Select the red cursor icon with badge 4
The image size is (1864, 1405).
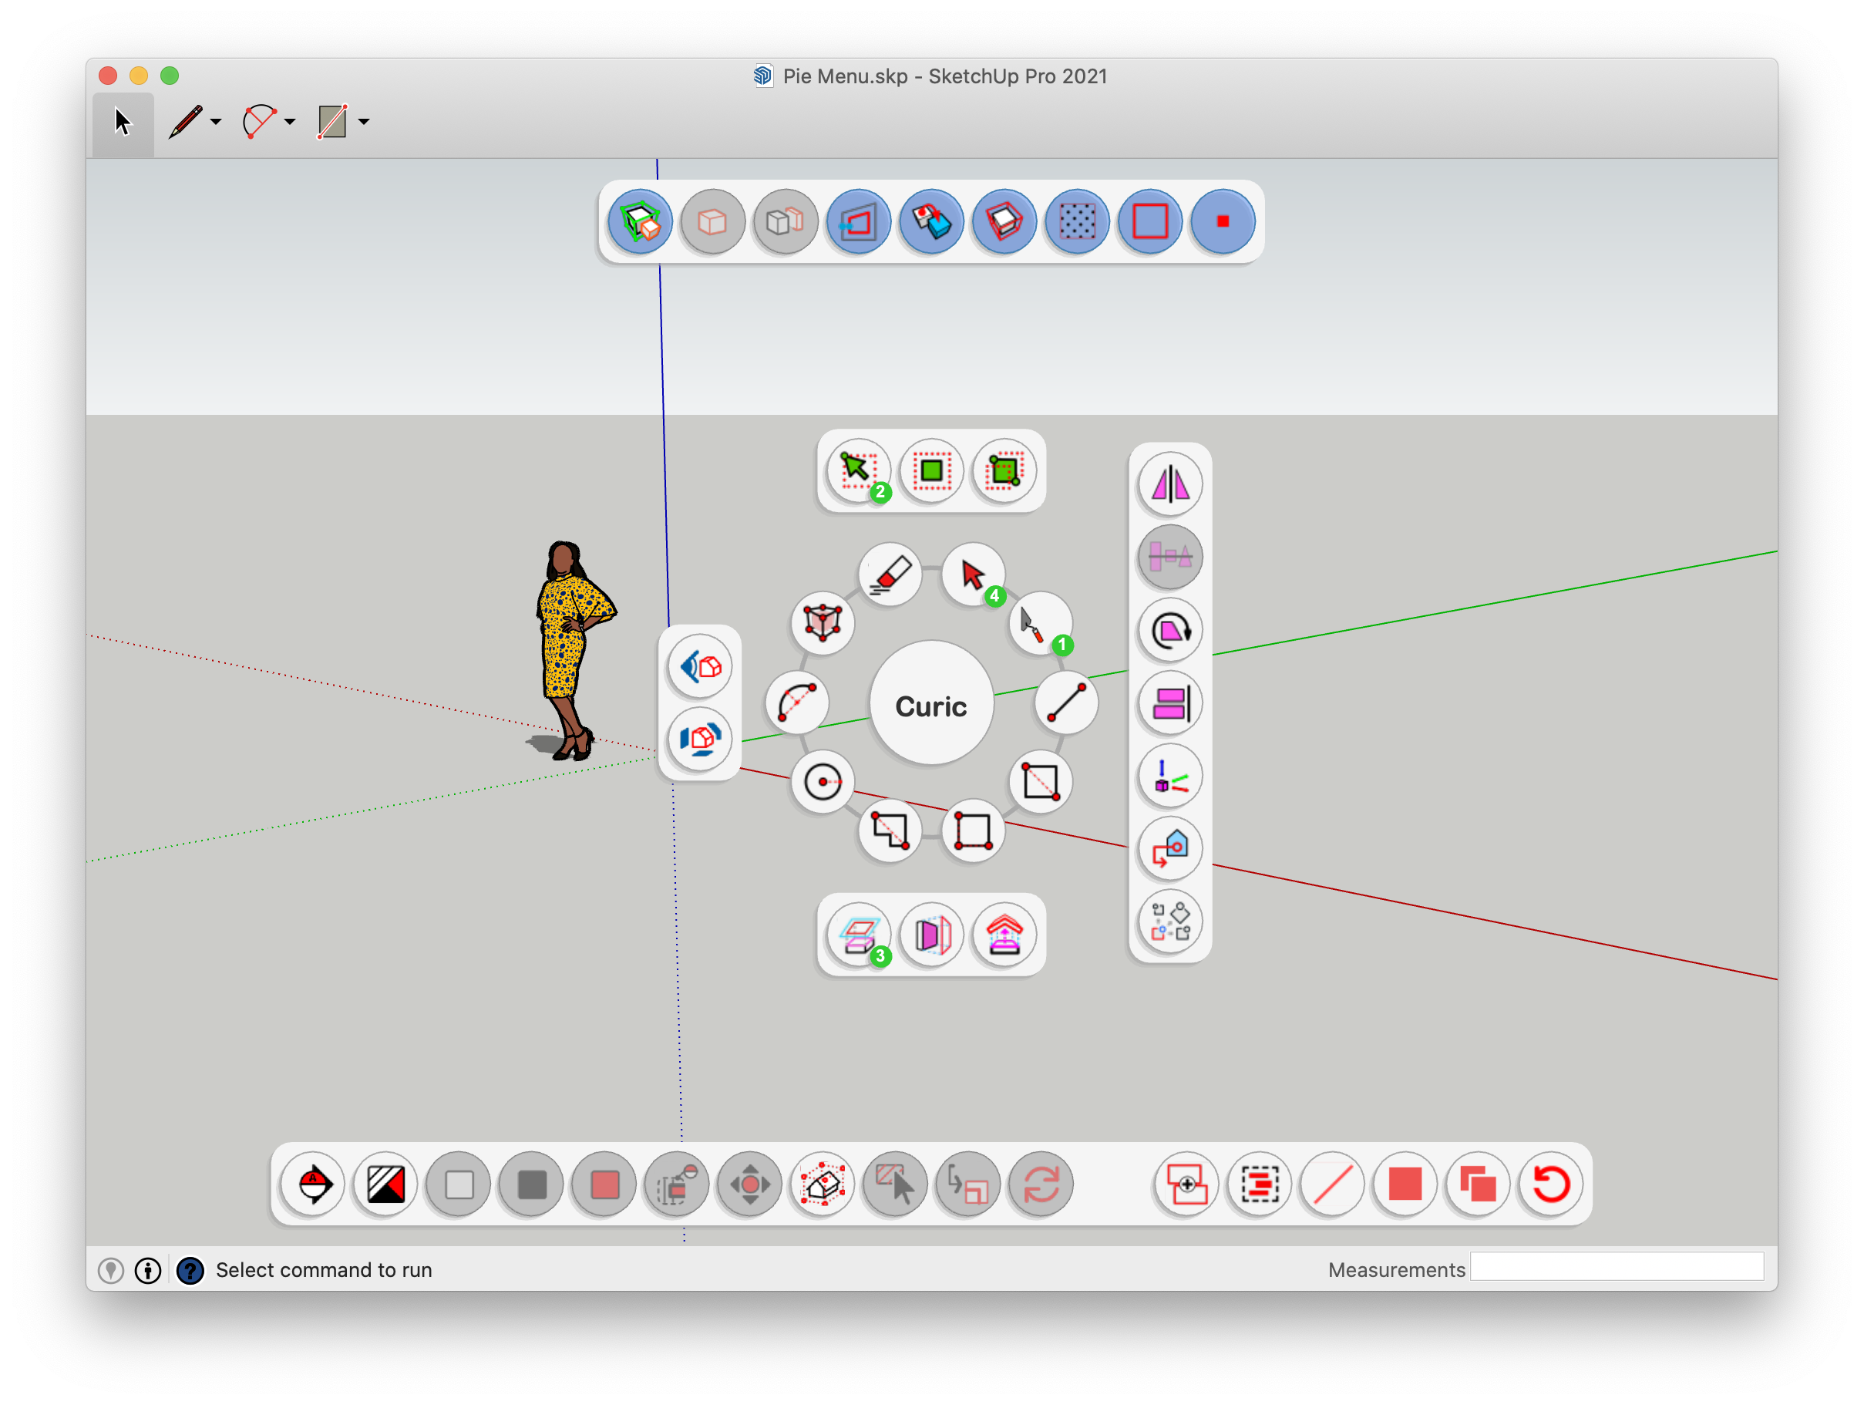[x=974, y=574]
